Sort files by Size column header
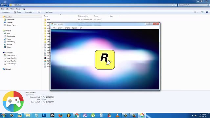This screenshot has width=210, height=118. click(x=111, y=16)
